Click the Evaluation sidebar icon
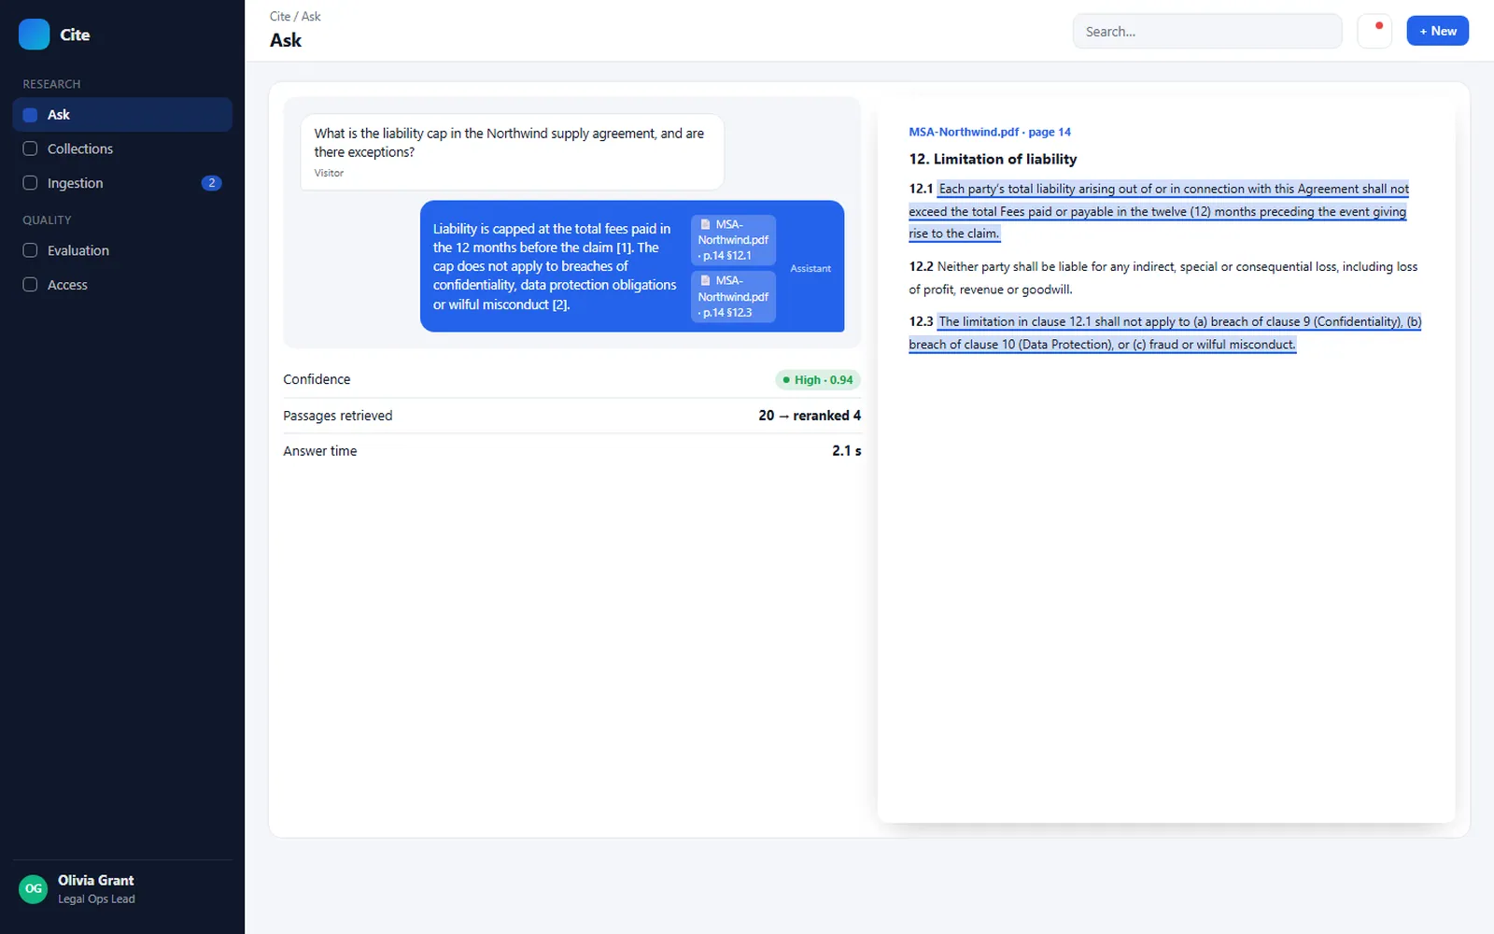Image resolution: width=1494 pixels, height=934 pixels. [30, 250]
